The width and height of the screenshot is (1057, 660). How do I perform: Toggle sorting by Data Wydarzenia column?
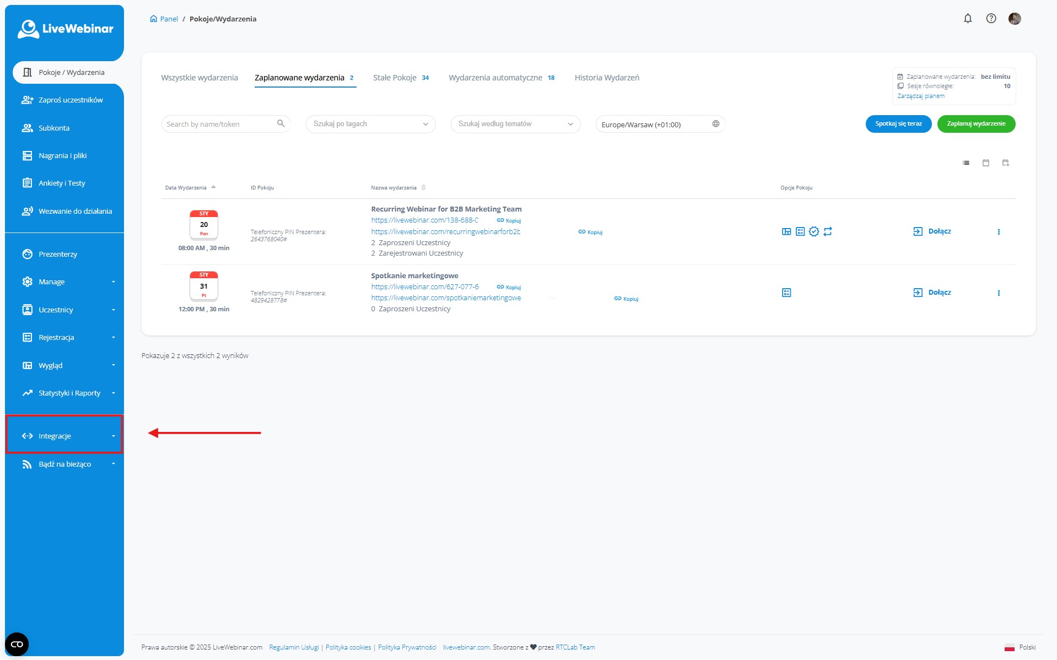[214, 187]
